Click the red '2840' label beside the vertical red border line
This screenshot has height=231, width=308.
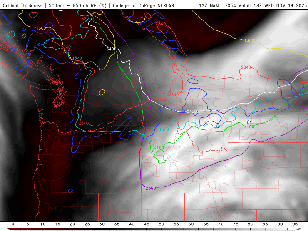pyautogui.click(x=246, y=67)
